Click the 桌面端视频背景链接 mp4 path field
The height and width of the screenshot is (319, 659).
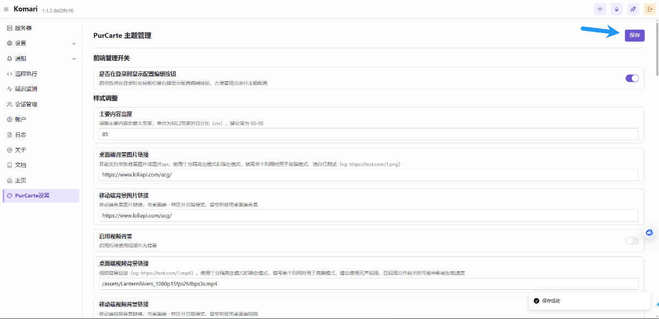pos(368,283)
